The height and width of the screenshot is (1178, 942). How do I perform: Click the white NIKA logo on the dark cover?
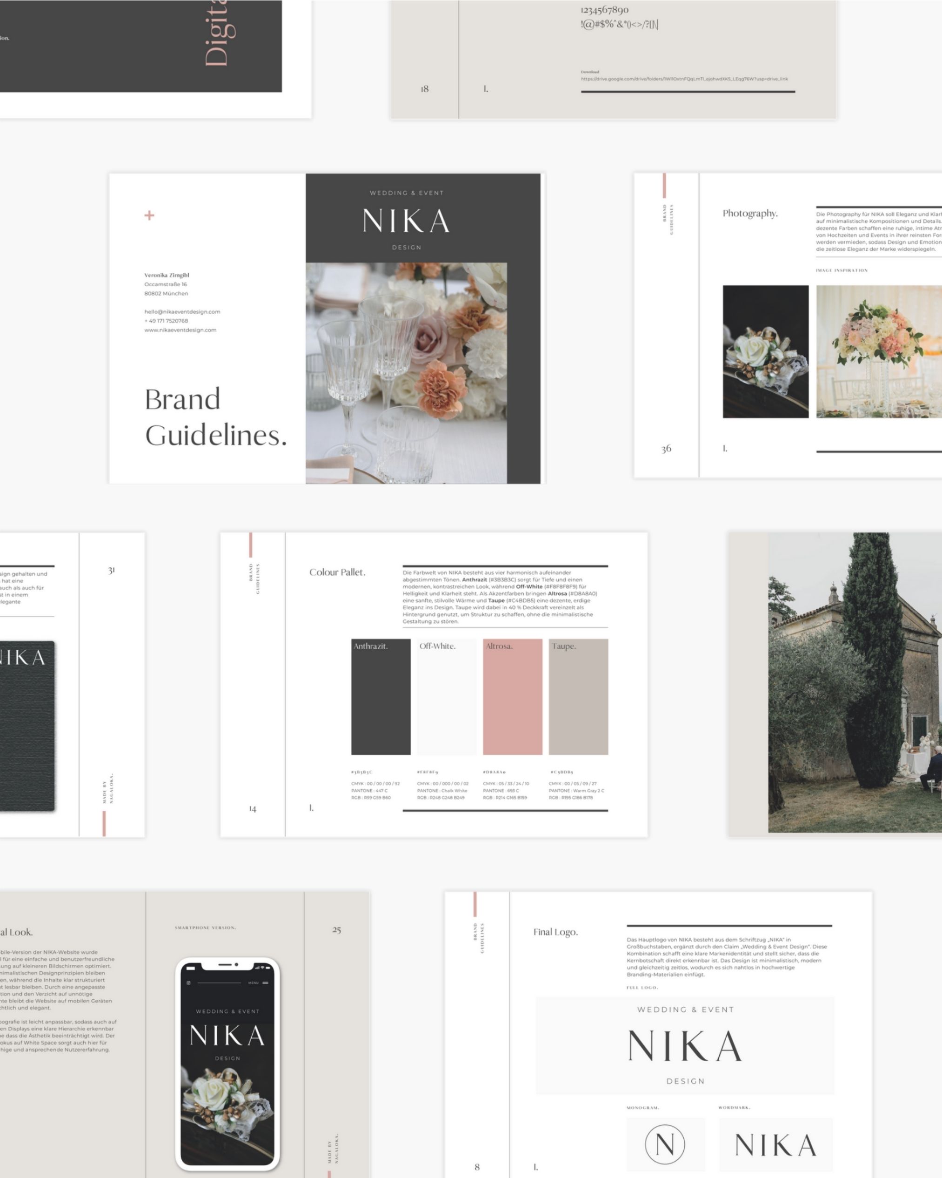(406, 221)
